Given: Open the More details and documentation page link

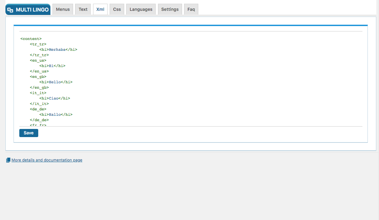Looking at the screenshot, I should (47, 160).
